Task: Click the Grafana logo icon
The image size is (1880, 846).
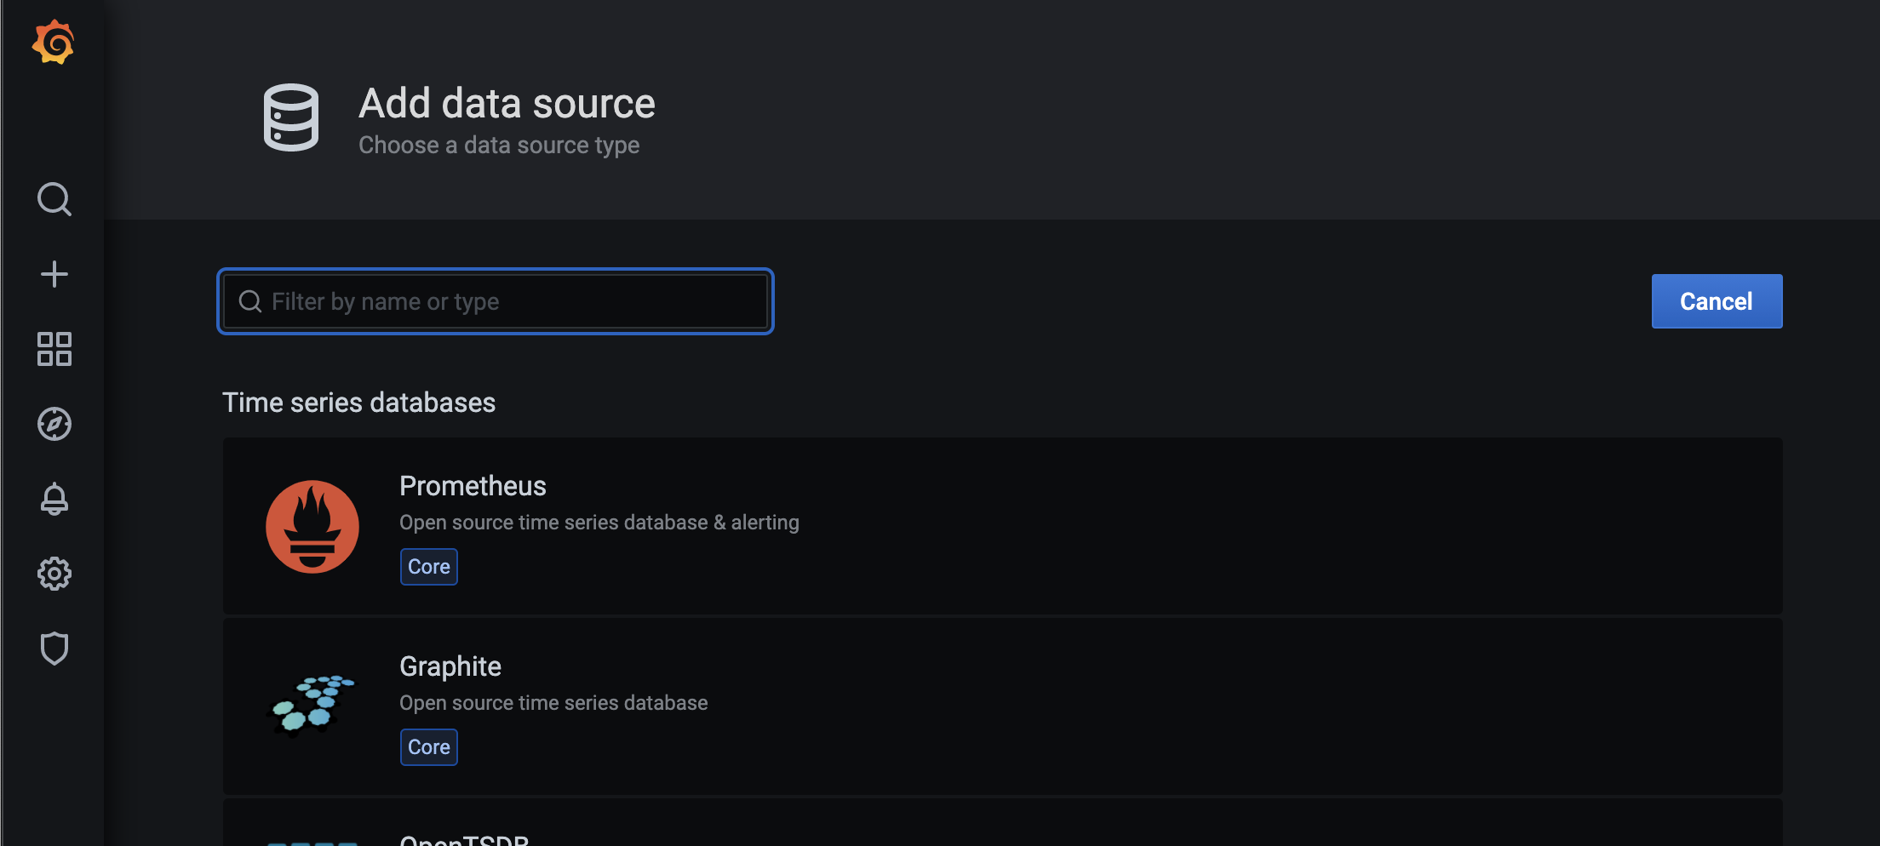Action: (54, 42)
